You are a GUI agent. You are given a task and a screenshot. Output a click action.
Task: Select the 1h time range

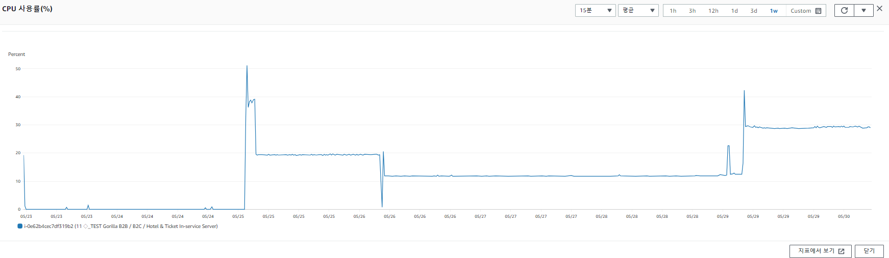point(673,11)
